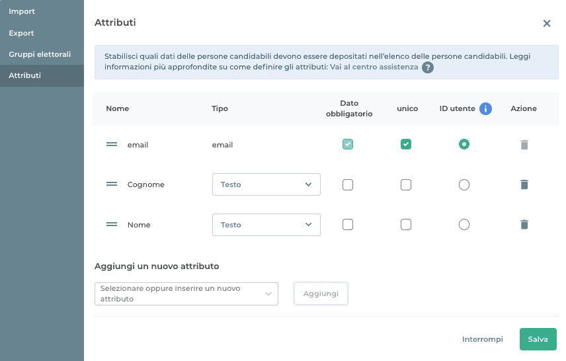The width and height of the screenshot is (566, 361).
Task: Select Cognome as ID utente radio
Action: [x=464, y=184]
